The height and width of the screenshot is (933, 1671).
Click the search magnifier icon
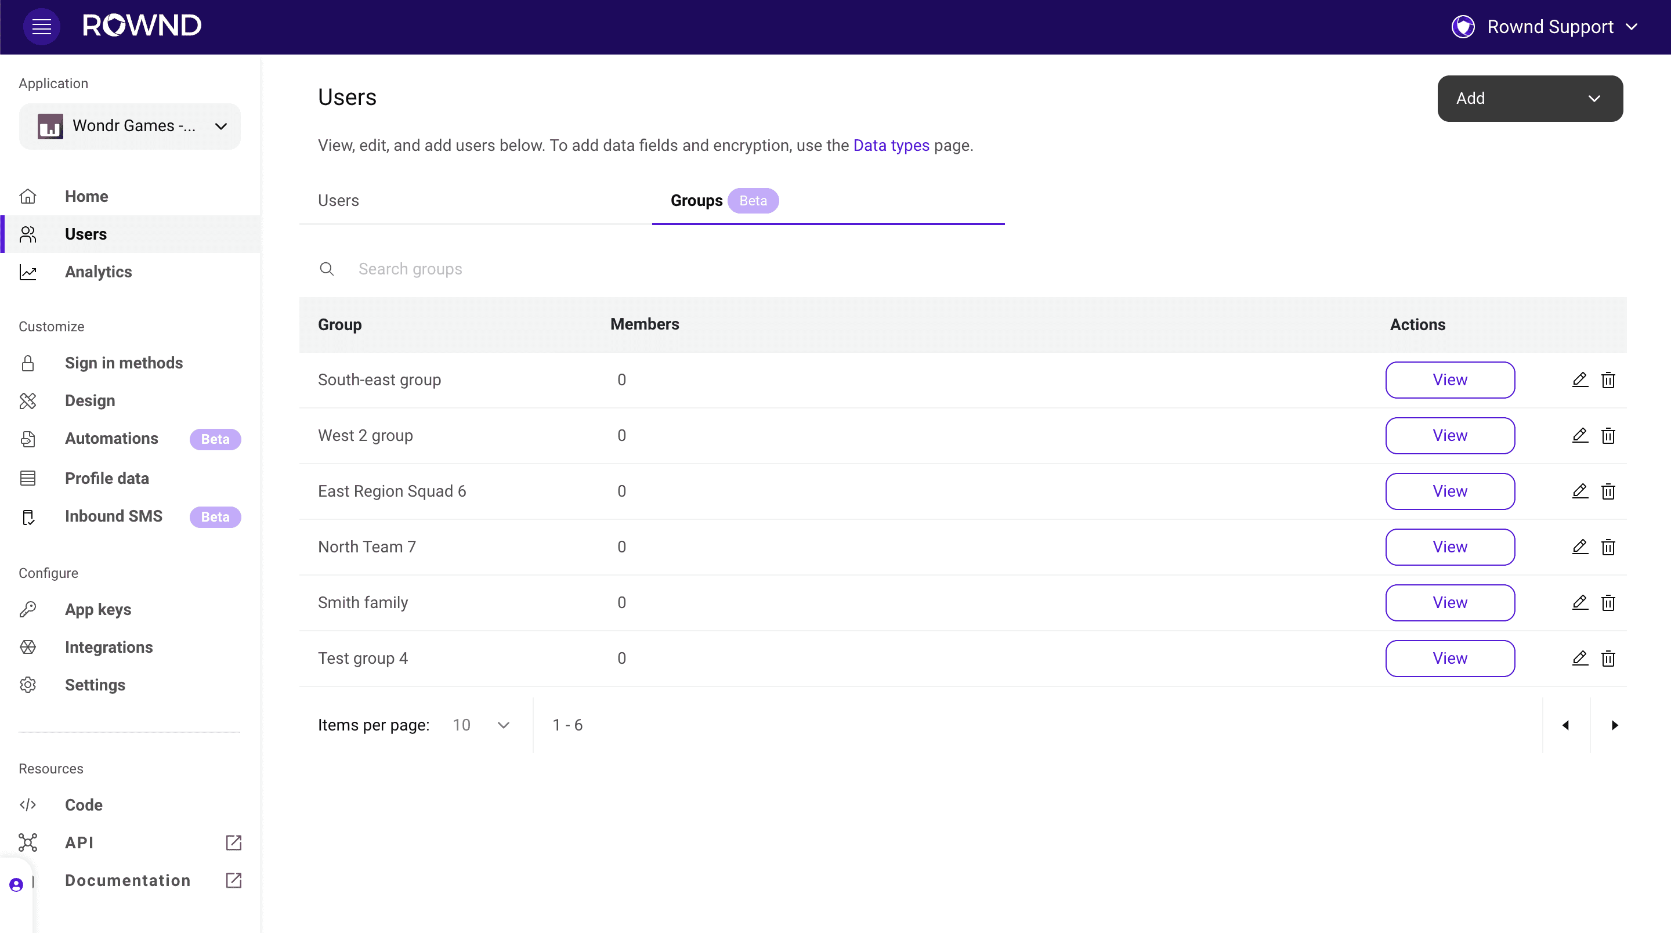[x=327, y=269]
